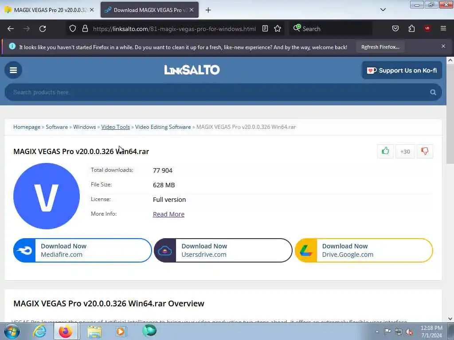454x340 pixels.
Task: Click the vertical scrollbar thumb
Action: point(450,114)
